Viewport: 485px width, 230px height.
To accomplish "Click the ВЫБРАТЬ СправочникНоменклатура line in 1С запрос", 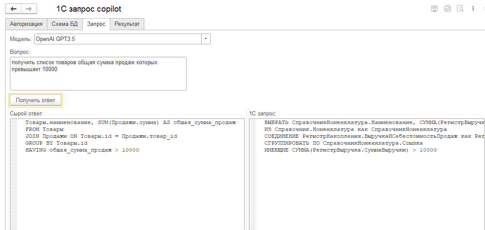I will pyautogui.click(x=375, y=123).
